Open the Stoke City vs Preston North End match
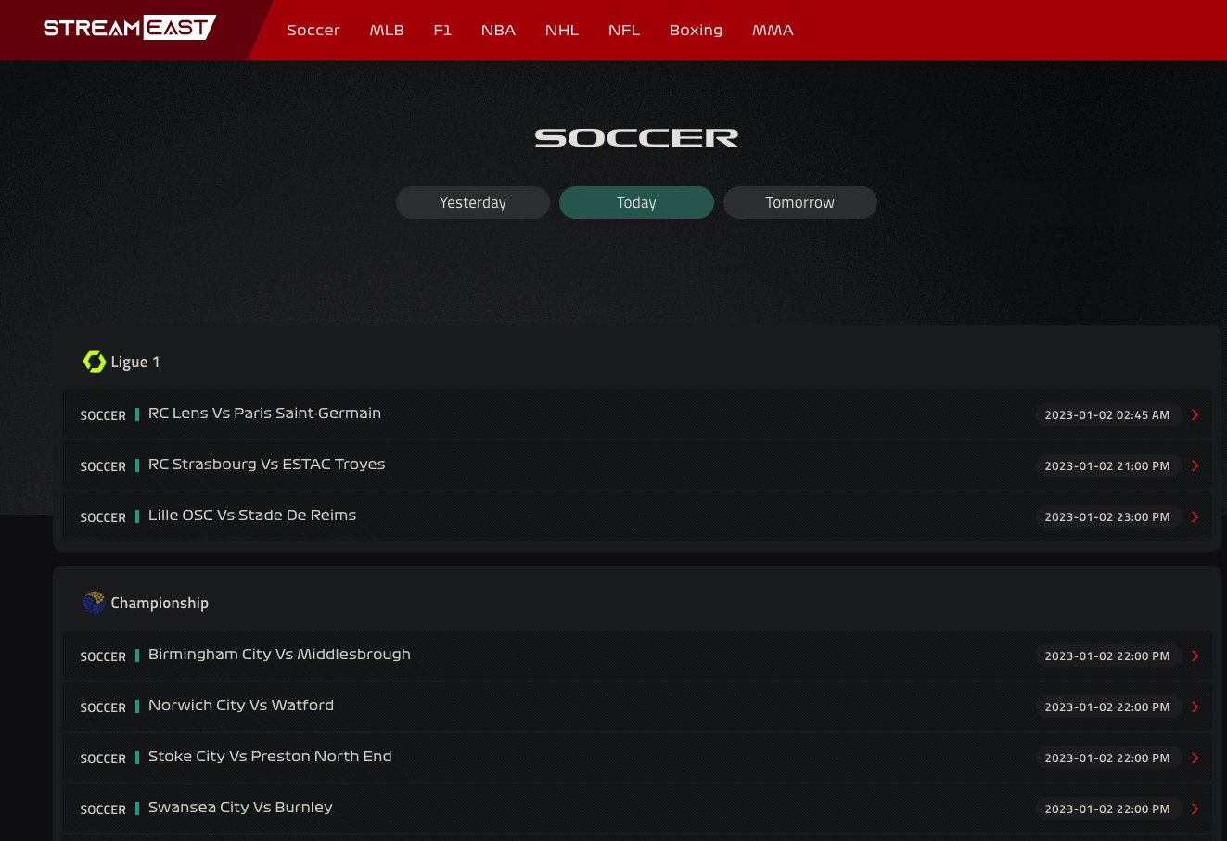The image size is (1227, 841). (x=270, y=757)
